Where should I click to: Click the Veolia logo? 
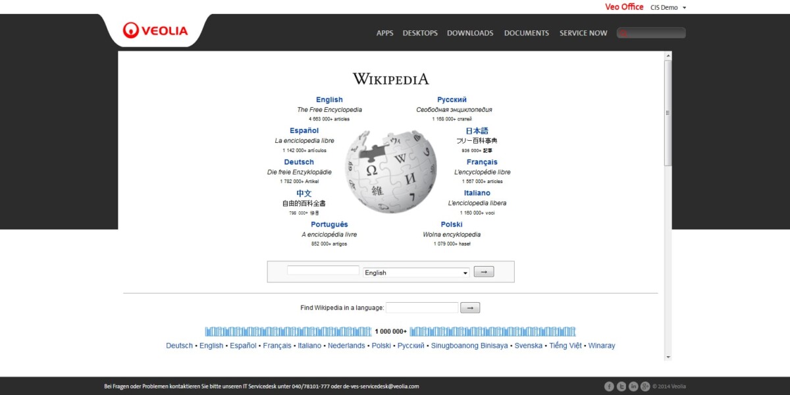pyautogui.click(x=155, y=30)
